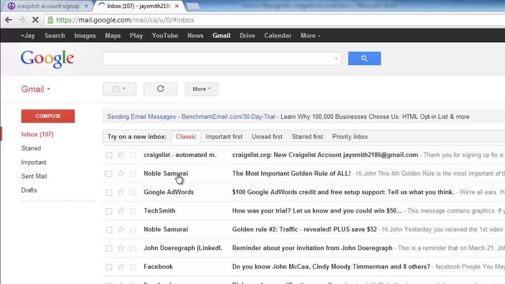Go to Calendar in the Google bar
Viewport: 505px width, 284px height.
click(x=278, y=35)
